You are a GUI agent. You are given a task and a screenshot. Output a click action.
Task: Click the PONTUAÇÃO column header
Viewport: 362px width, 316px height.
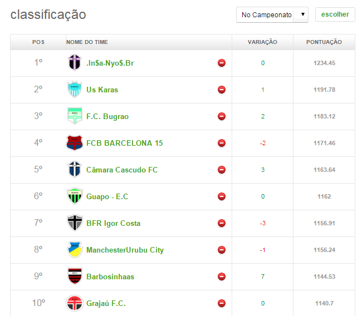(x=324, y=42)
